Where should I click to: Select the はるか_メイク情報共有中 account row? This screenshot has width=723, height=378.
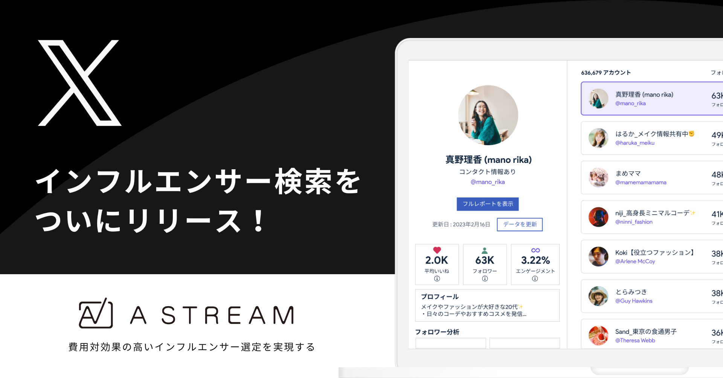tap(652, 138)
